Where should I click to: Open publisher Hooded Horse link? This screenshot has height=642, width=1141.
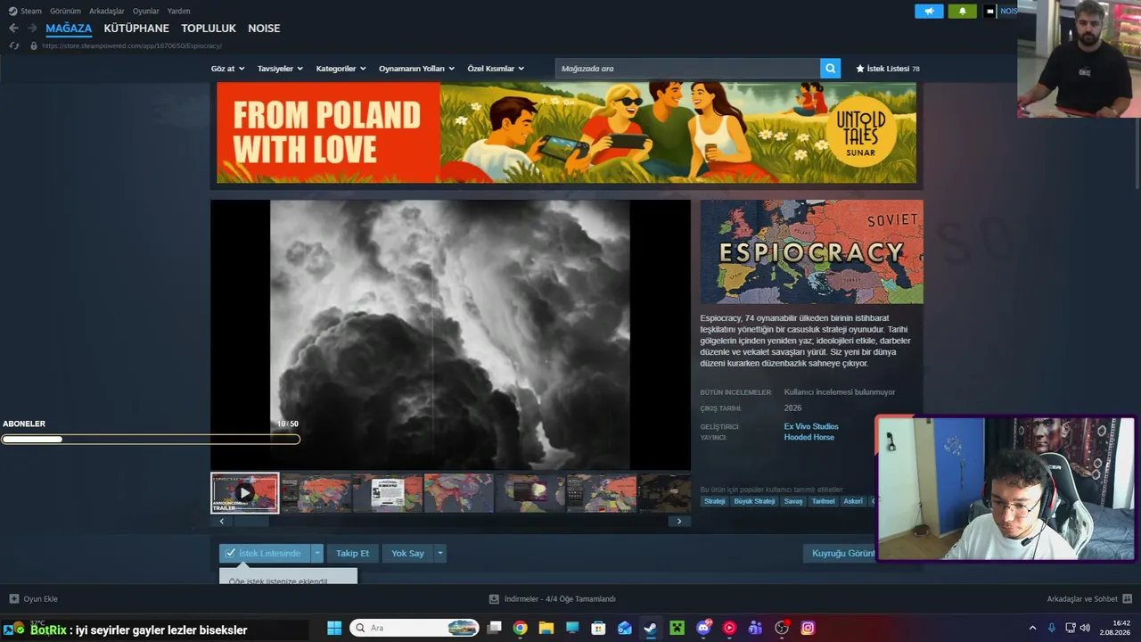click(809, 437)
